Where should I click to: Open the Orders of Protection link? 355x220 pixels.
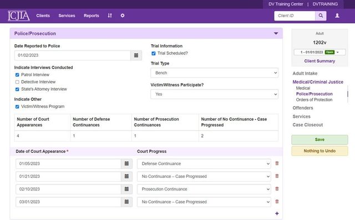pos(314,99)
